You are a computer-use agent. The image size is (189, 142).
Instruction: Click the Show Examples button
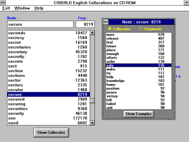pos(139,114)
